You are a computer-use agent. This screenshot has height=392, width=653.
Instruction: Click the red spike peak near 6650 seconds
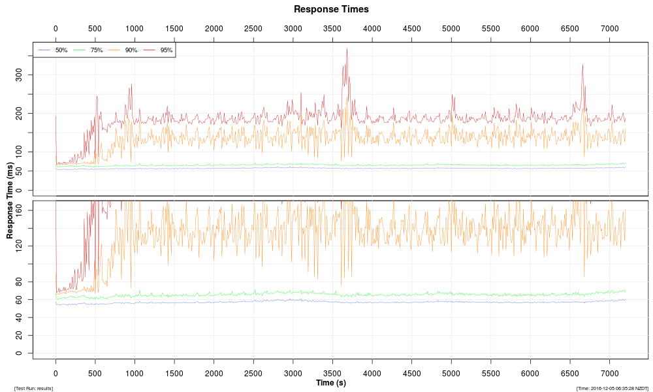tap(582, 65)
